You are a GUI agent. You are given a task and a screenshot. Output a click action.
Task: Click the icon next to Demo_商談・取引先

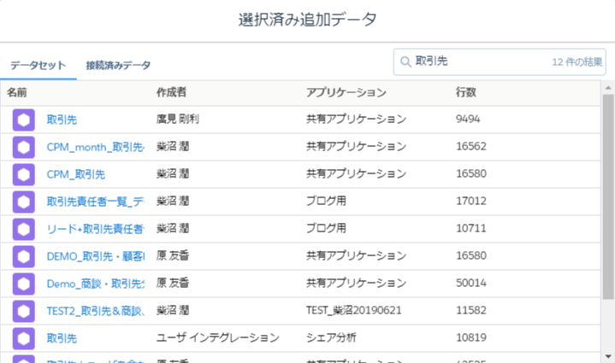(24, 284)
